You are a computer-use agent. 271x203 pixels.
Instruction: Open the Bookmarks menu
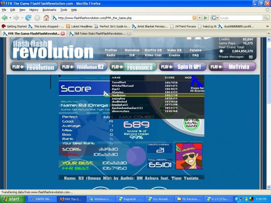pos(49,10)
